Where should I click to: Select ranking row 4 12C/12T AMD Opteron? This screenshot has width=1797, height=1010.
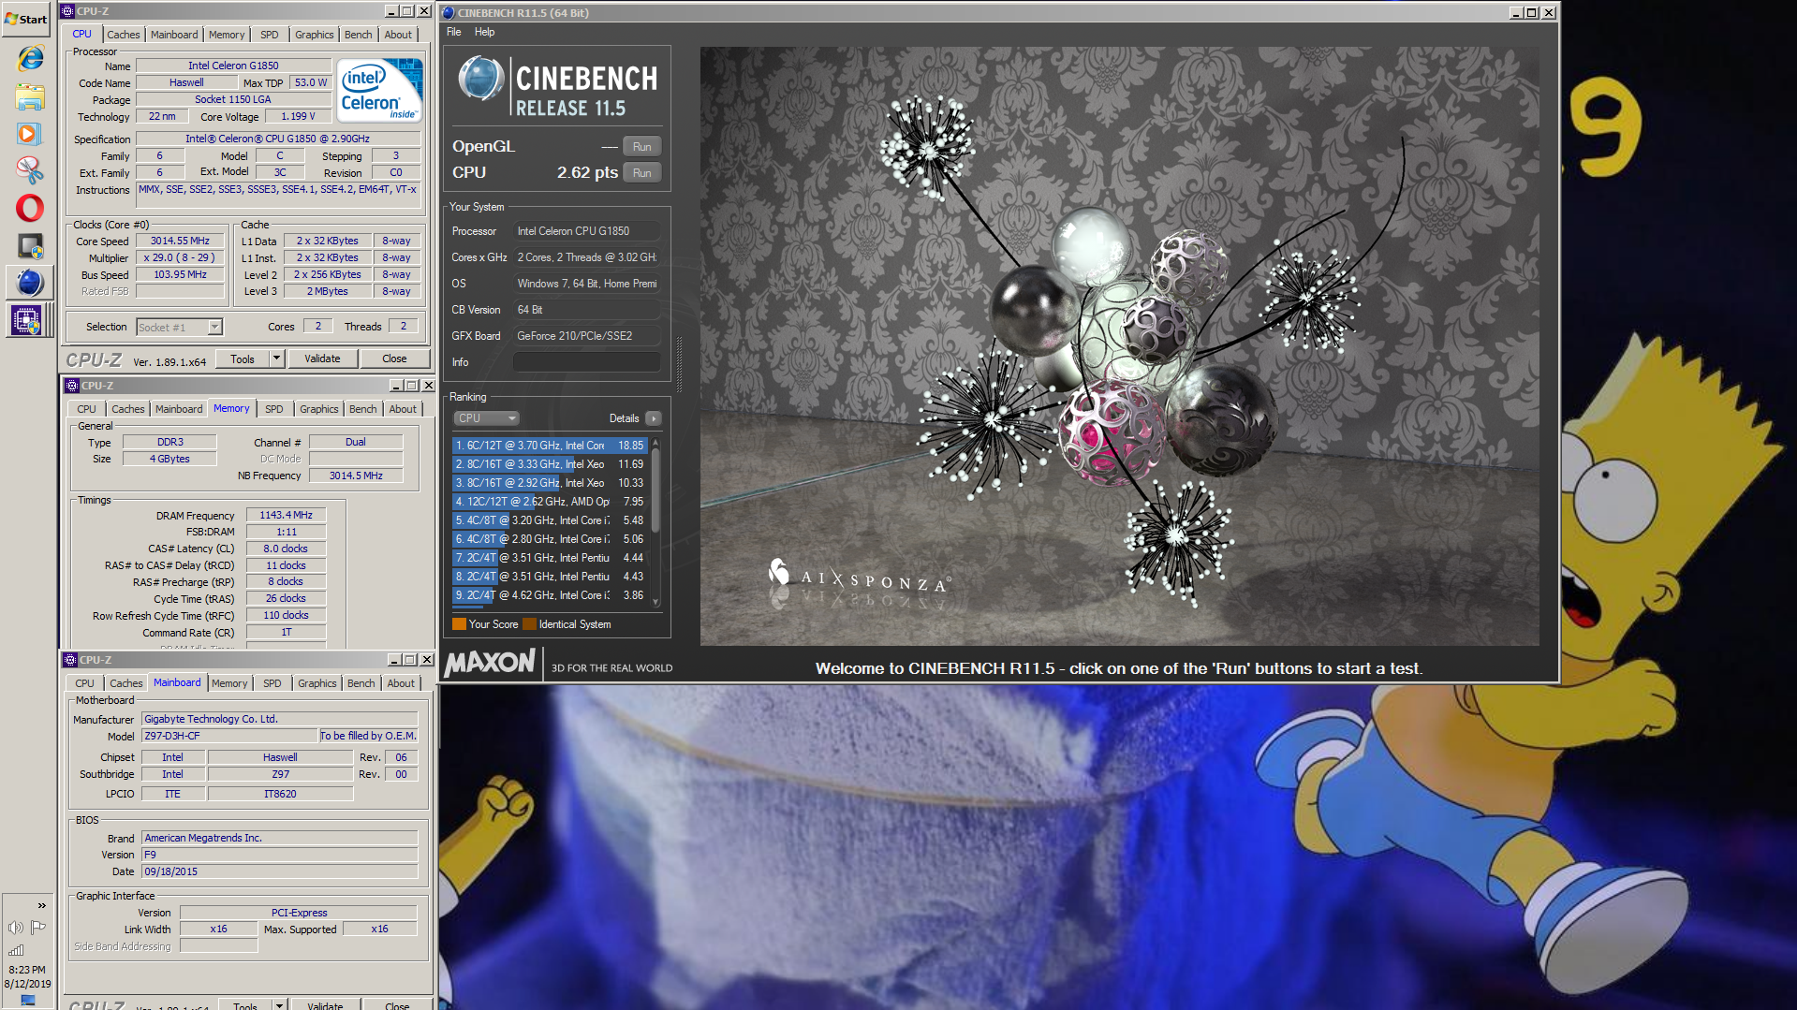pyautogui.click(x=550, y=502)
